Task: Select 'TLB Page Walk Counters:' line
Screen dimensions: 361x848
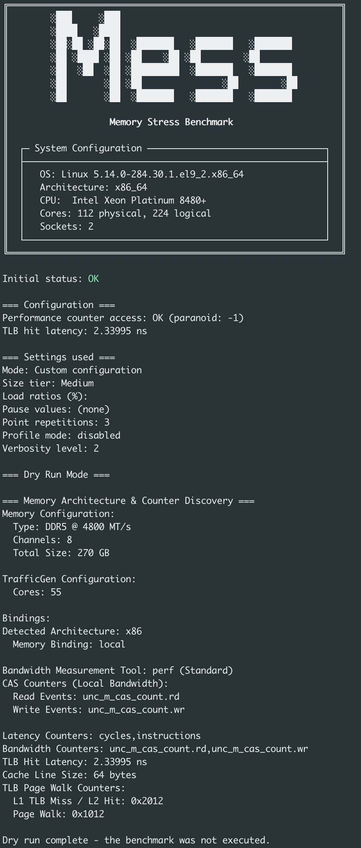Action: 64,788
